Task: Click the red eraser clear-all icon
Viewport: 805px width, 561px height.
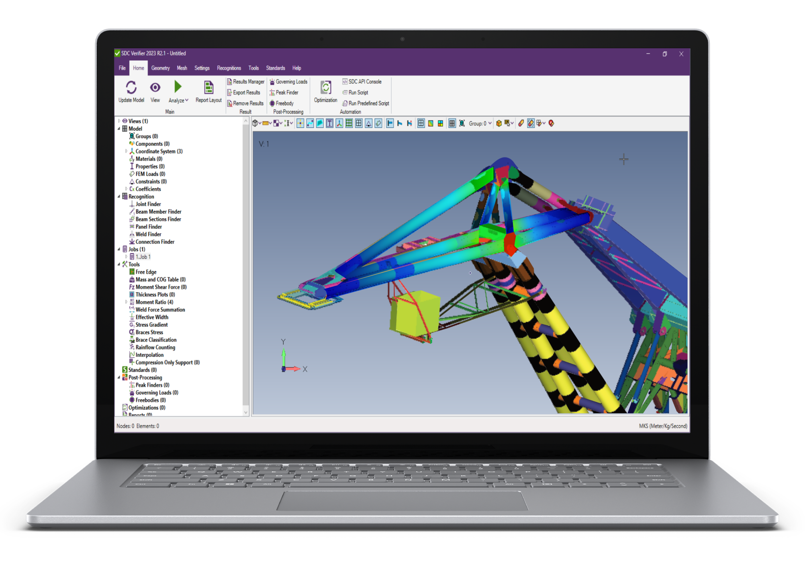Action: pyautogui.click(x=551, y=123)
